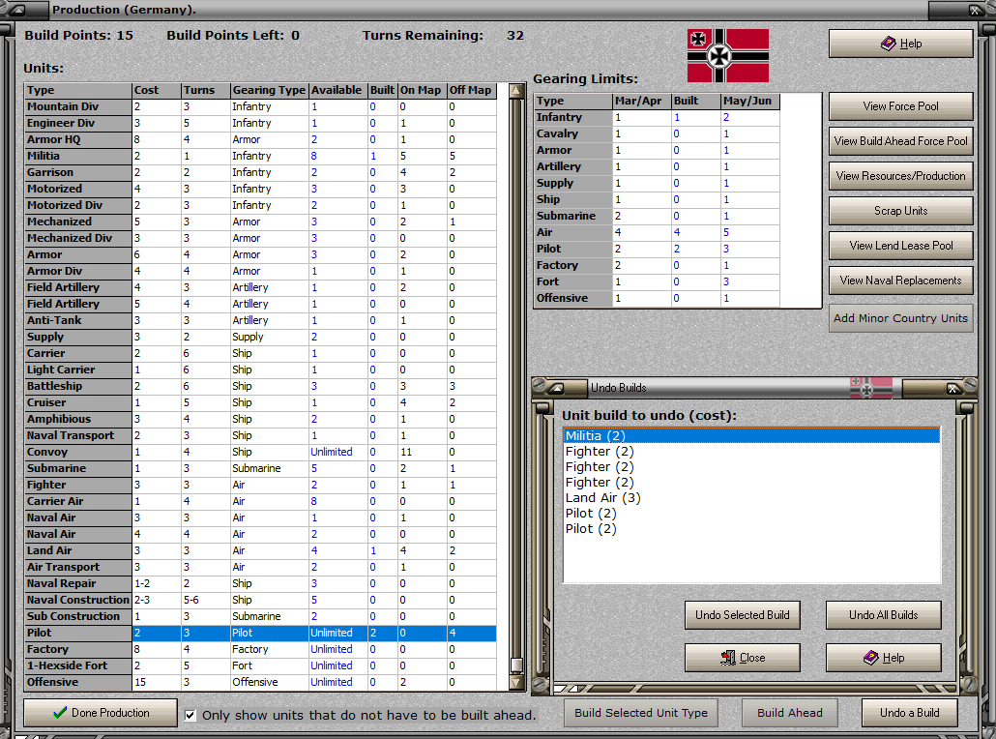Select the Naval Repair unit row
996x739 pixels.
click(260, 584)
